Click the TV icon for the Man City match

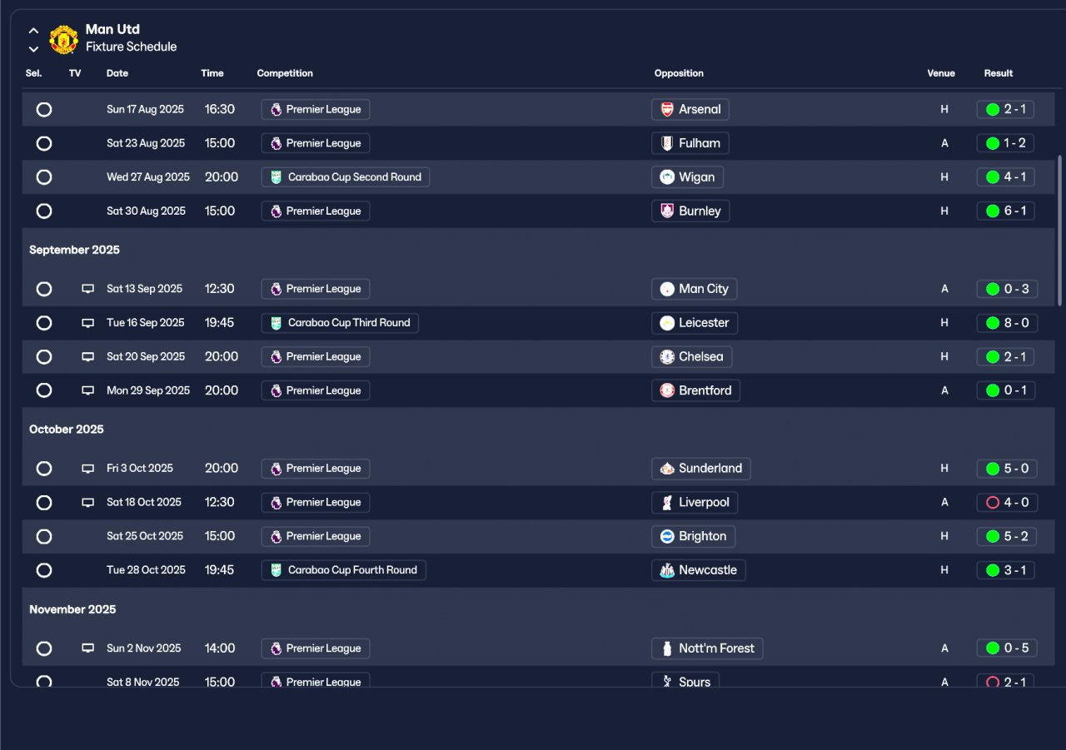click(x=87, y=289)
